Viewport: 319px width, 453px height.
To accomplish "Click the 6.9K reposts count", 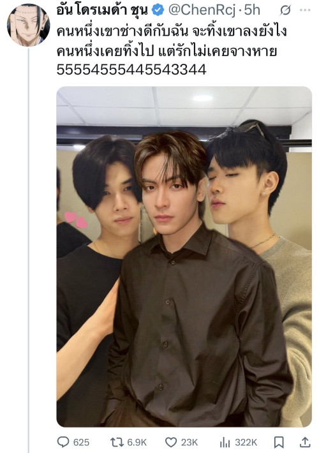I will (137, 442).
